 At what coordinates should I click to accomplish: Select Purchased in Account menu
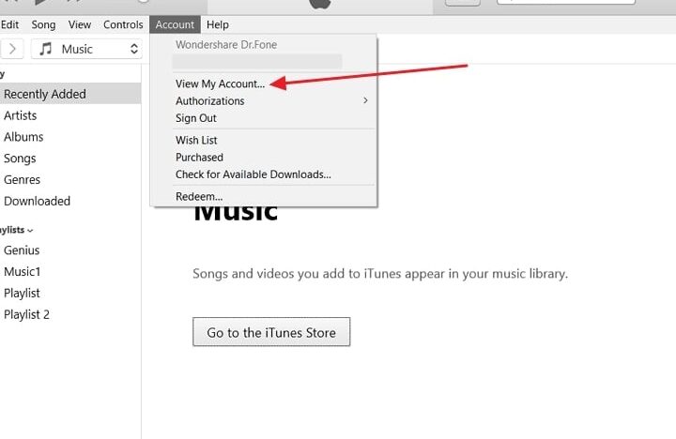coord(264,158)
